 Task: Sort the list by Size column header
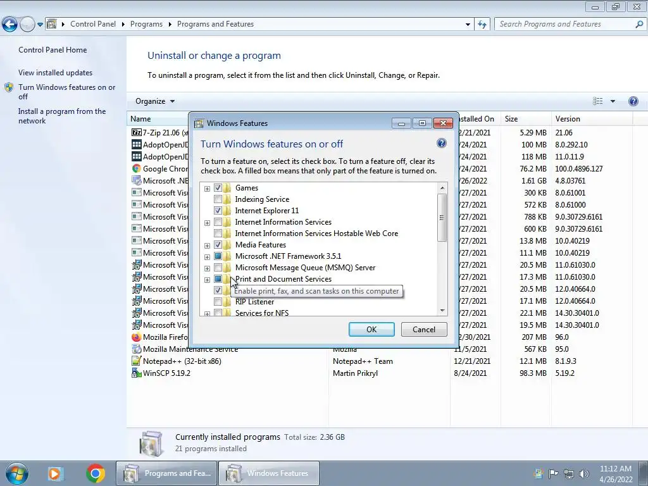click(x=525, y=119)
